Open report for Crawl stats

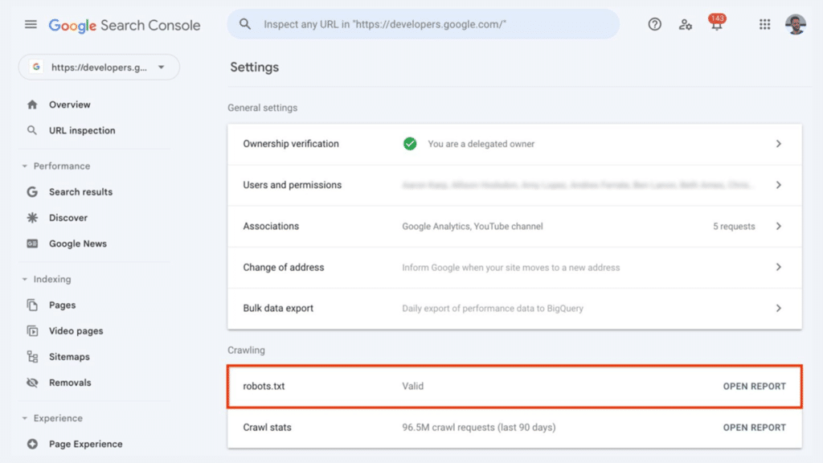click(x=754, y=428)
